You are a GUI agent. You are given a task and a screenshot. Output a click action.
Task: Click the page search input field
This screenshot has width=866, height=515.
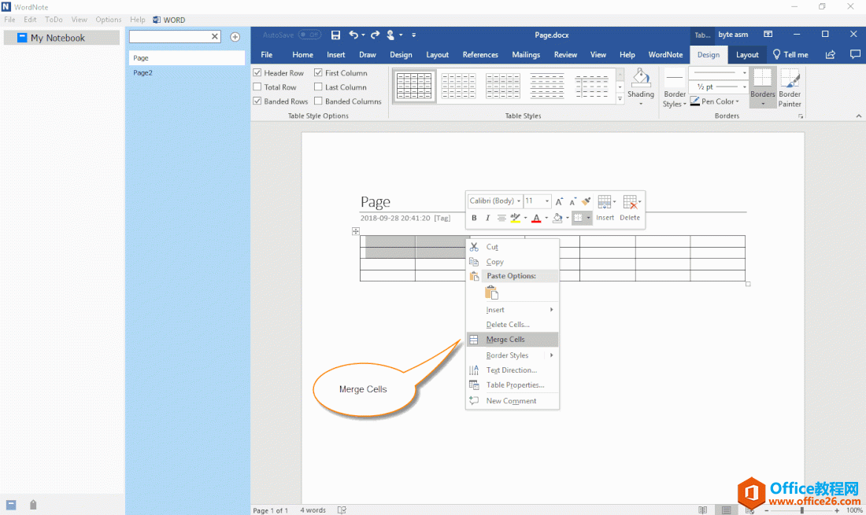click(x=170, y=36)
